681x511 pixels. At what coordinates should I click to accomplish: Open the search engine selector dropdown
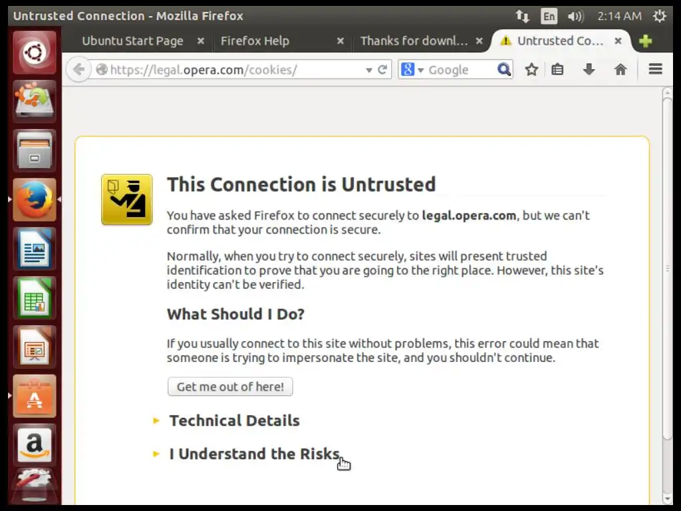point(412,69)
